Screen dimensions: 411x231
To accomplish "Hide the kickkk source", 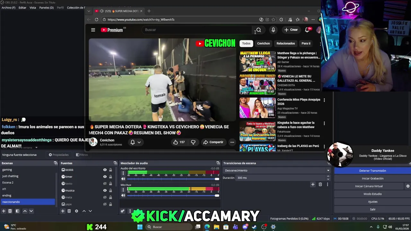I will click(x=105, y=170).
